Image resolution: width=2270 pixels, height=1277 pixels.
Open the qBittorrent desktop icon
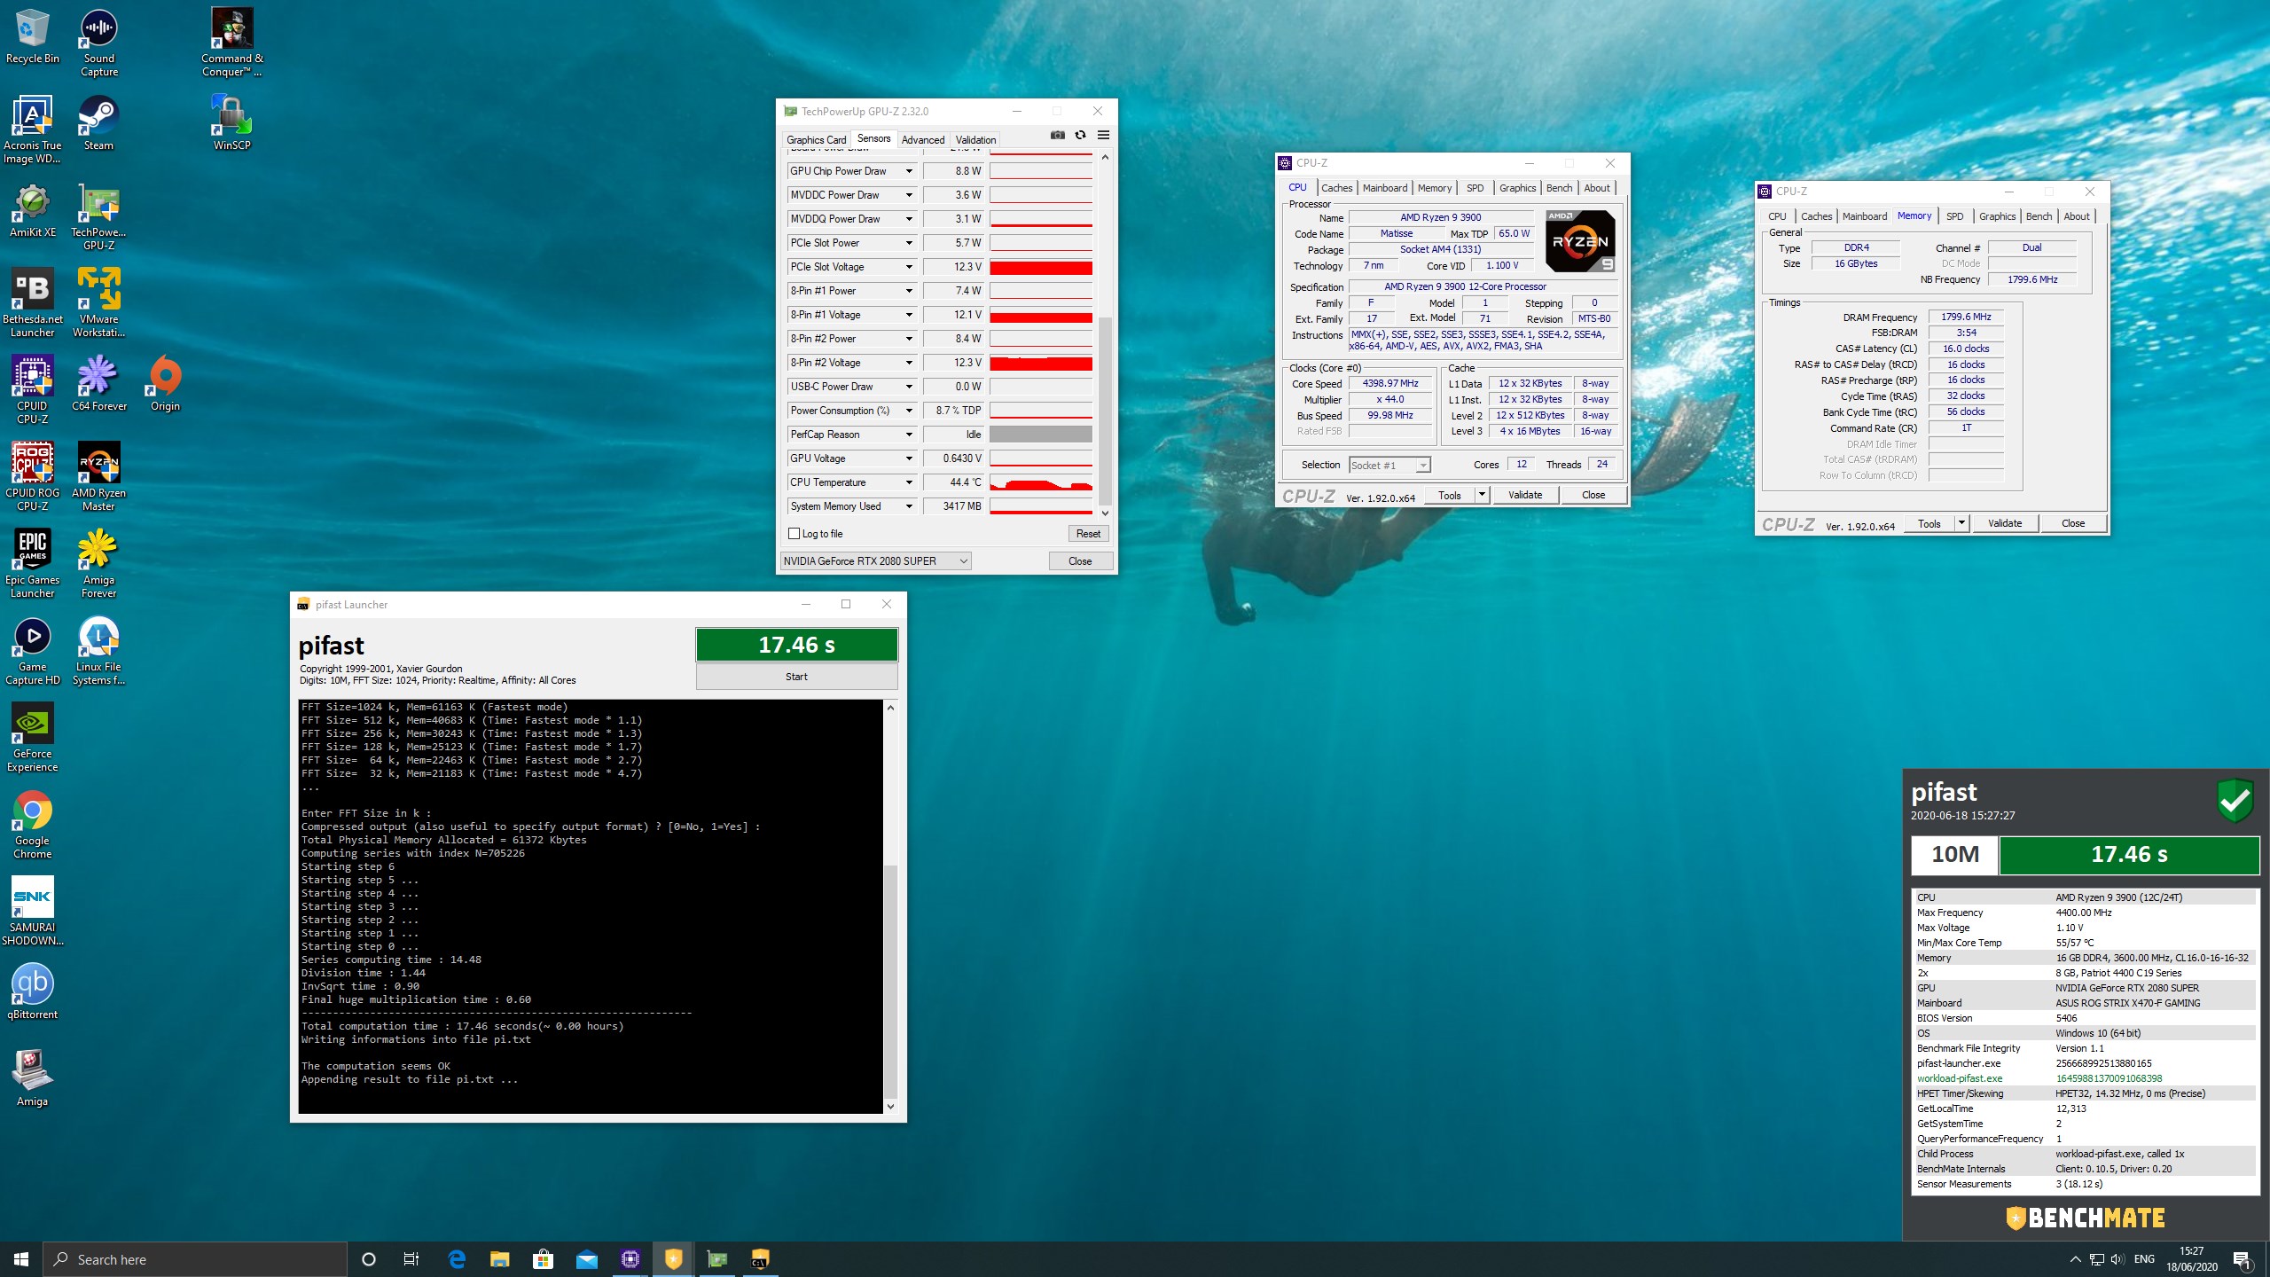32,992
